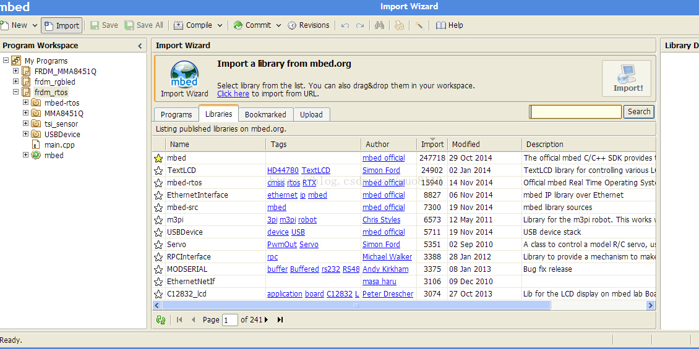
Task: Open main.cpp in the workspace tree
Action: 59,145
